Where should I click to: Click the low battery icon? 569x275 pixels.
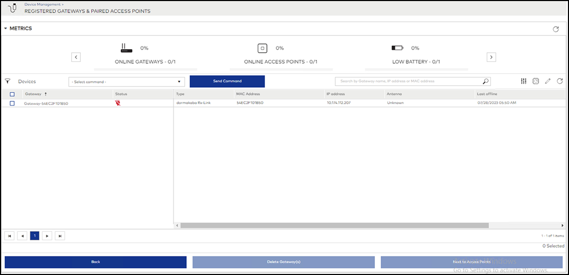(398, 48)
